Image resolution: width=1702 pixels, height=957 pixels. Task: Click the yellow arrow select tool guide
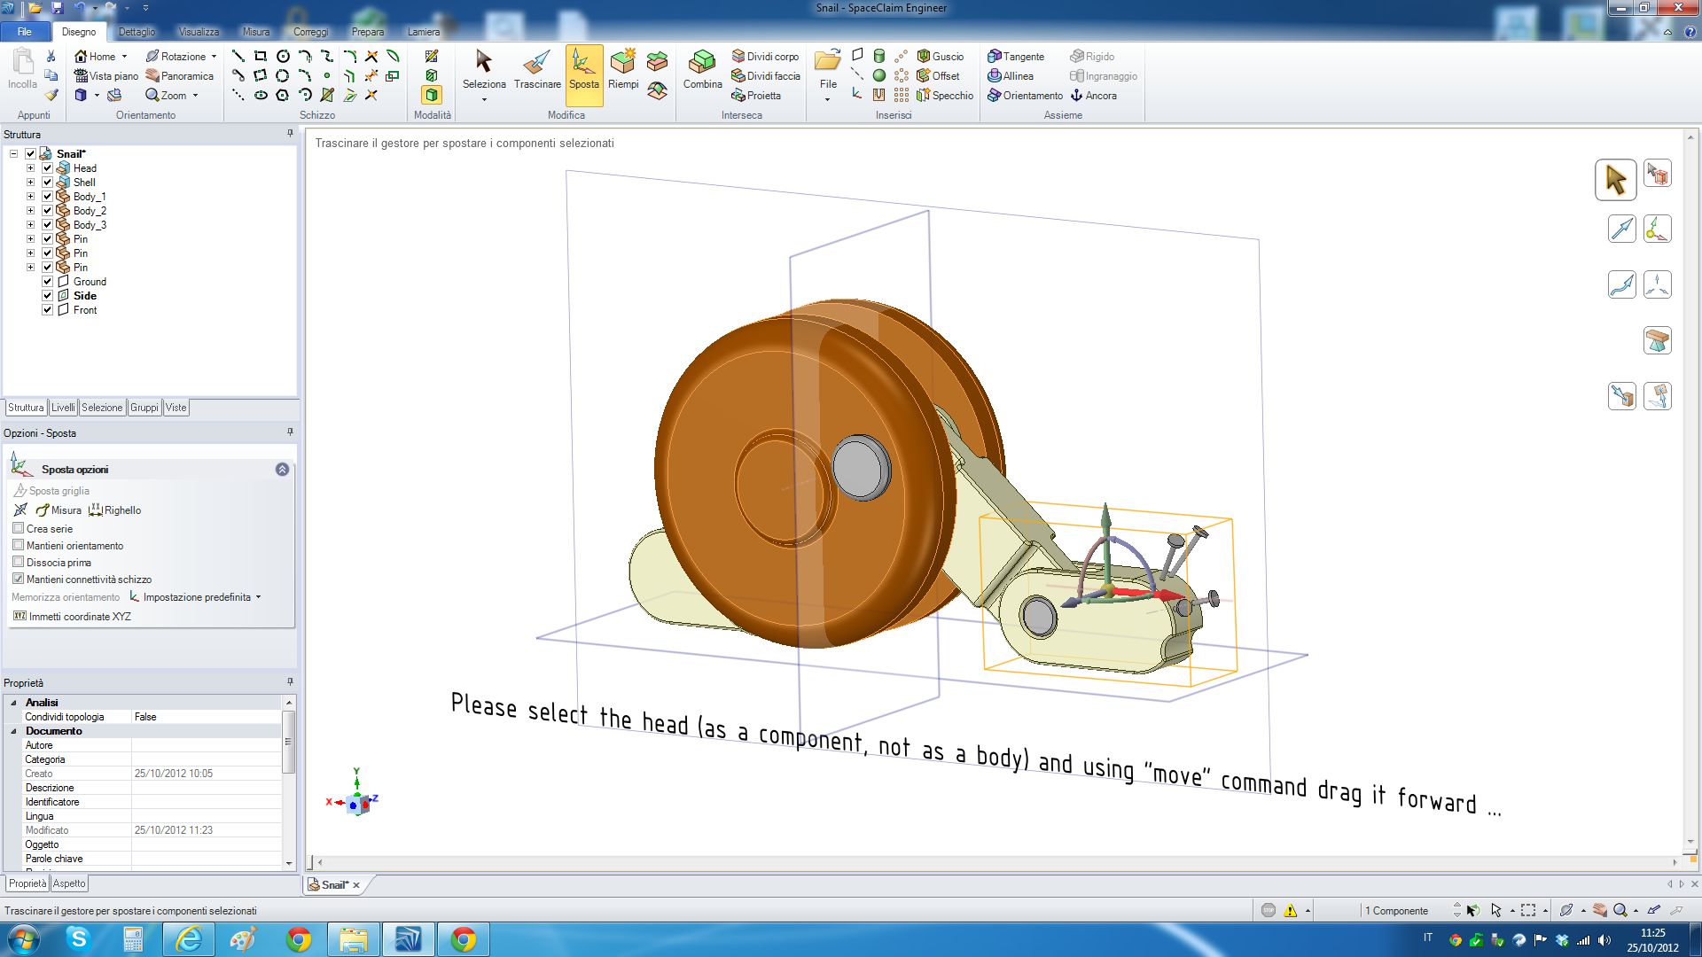1615,180
